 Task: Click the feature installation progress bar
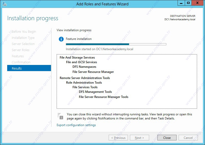[116, 44]
